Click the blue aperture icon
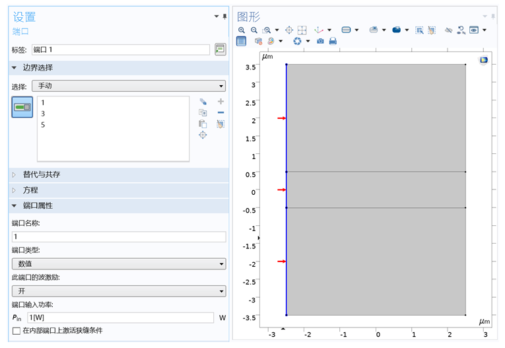The width and height of the screenshot is (505, 348). [x=297, y=41]
